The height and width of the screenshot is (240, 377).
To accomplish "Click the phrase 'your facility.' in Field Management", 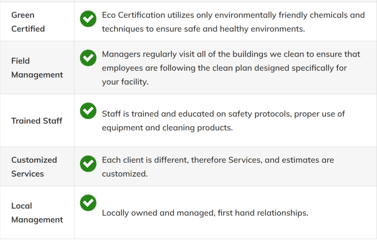I will click(x=125, y=82).
